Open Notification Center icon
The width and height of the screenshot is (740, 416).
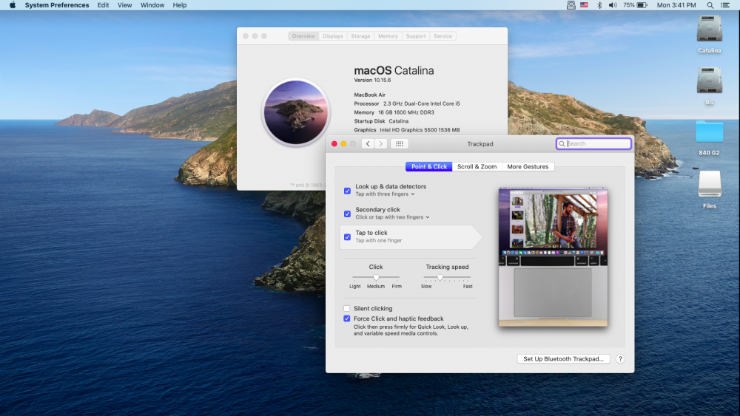coord(725,5)
